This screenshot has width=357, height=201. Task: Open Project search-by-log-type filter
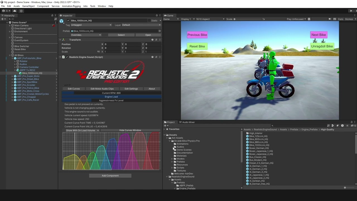(342, 126)
